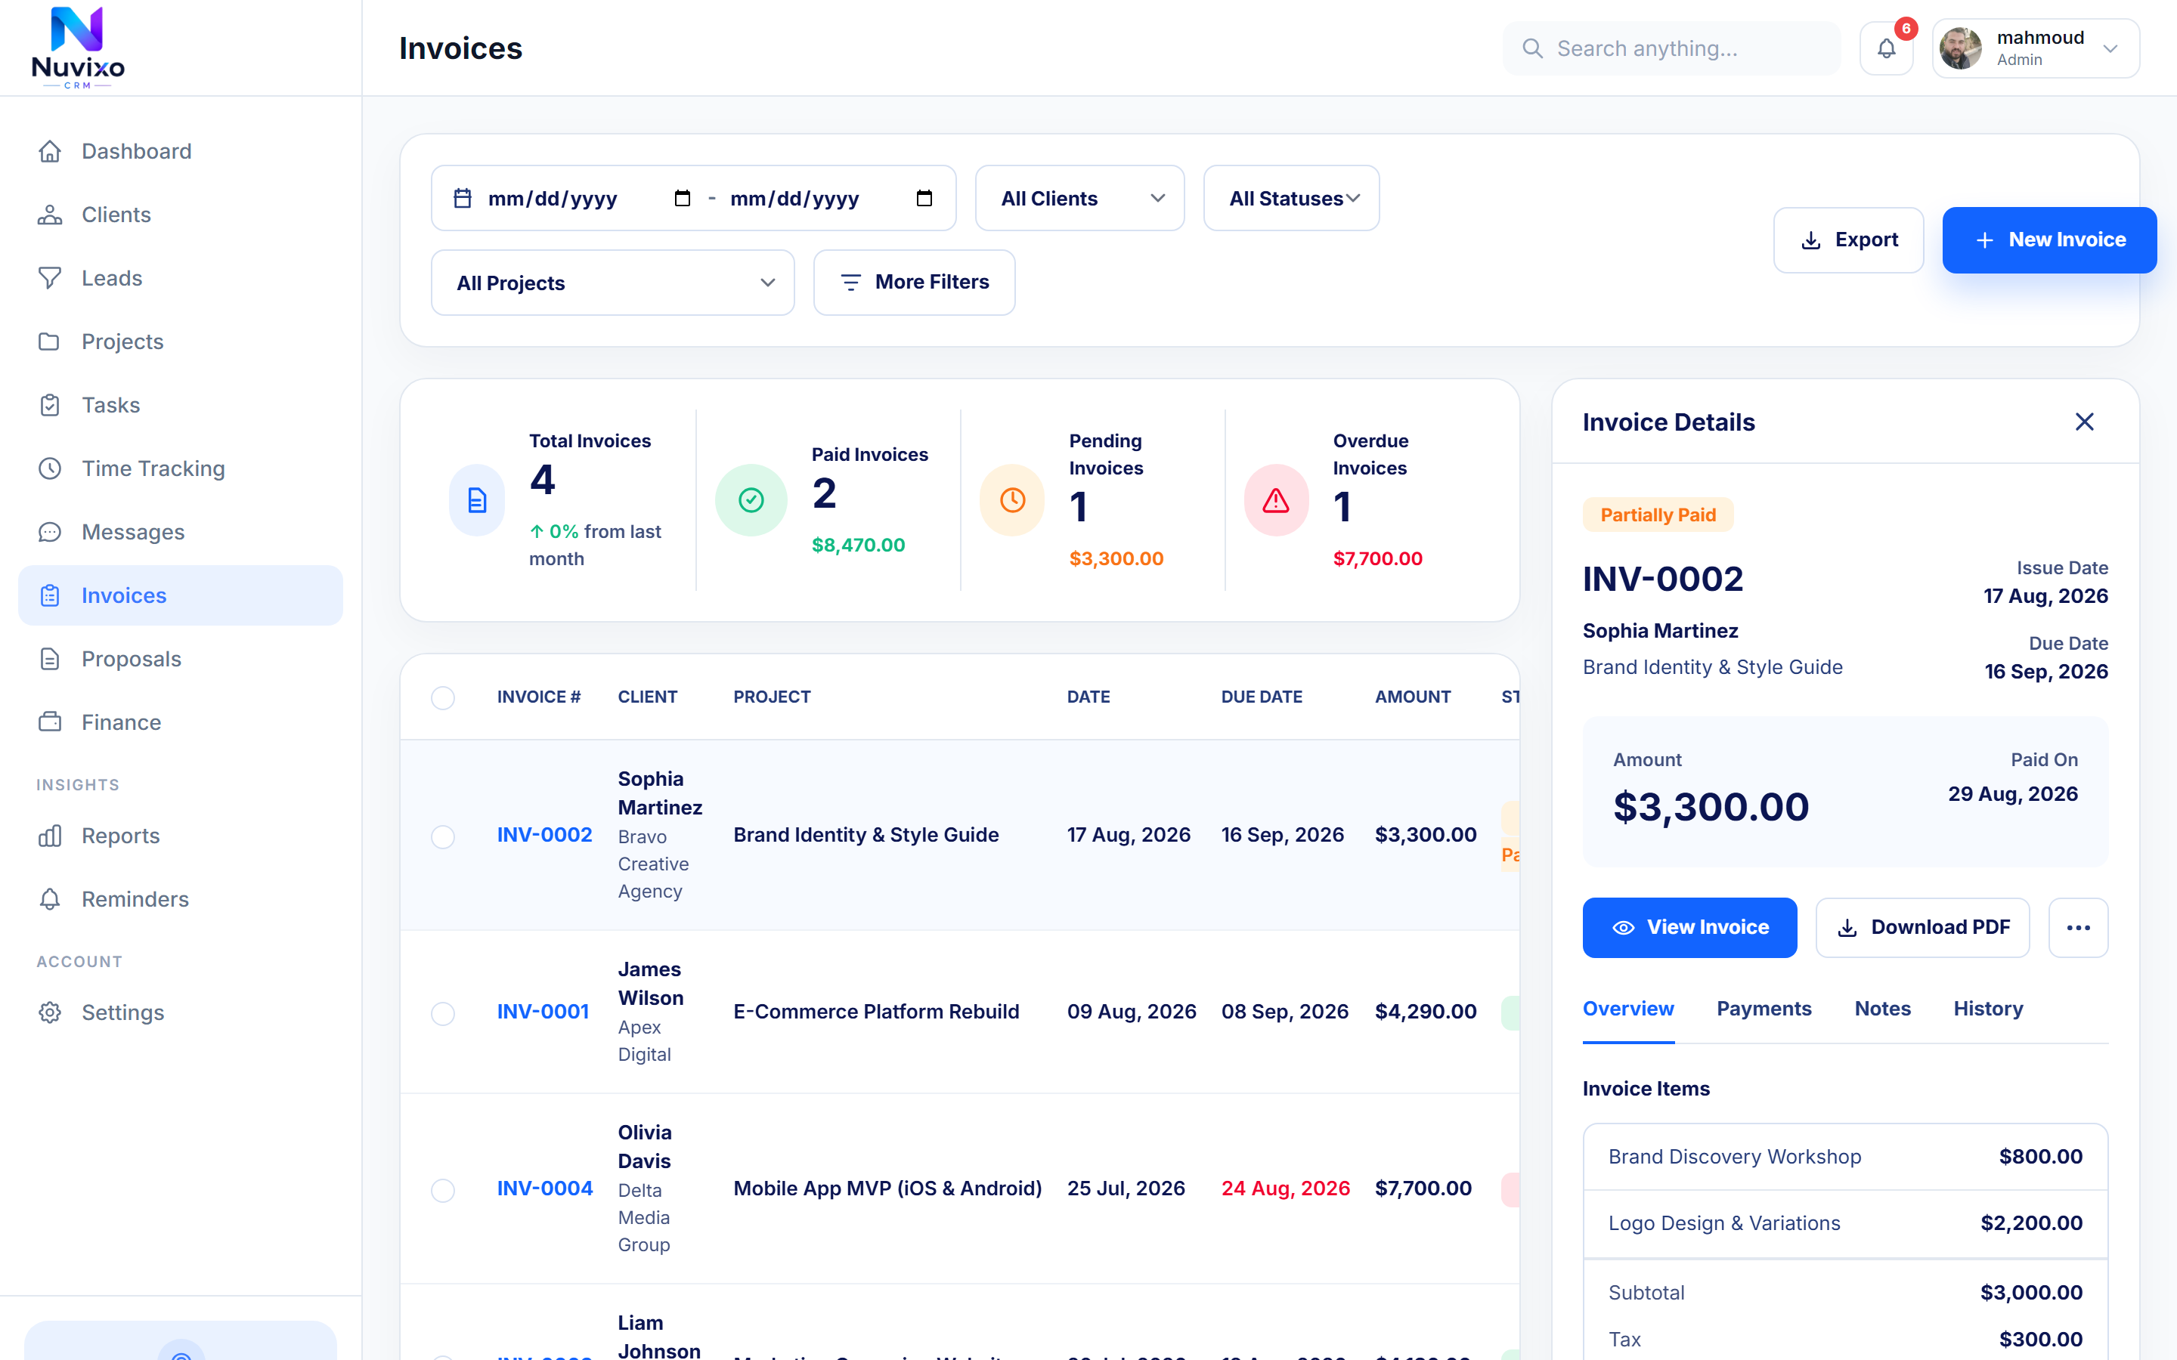Open the Invoices item in sidebar
The height and width of the screenshot is (1360, 2177).
pyautogui.click(x=181, y=595)
